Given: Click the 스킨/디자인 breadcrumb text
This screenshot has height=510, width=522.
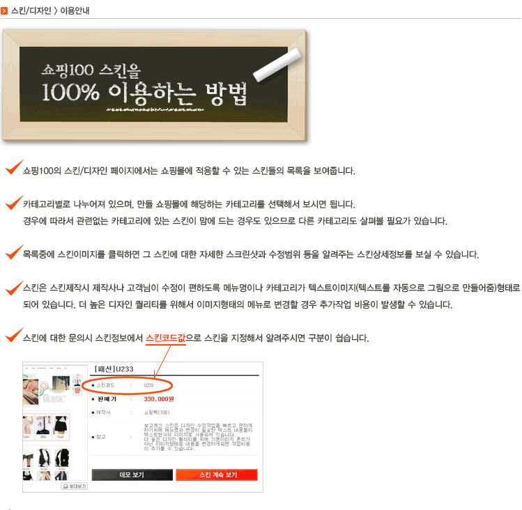Looking at the screenshot, I should [x=31, y=10].
